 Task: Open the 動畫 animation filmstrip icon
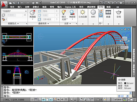pos(108,12)
